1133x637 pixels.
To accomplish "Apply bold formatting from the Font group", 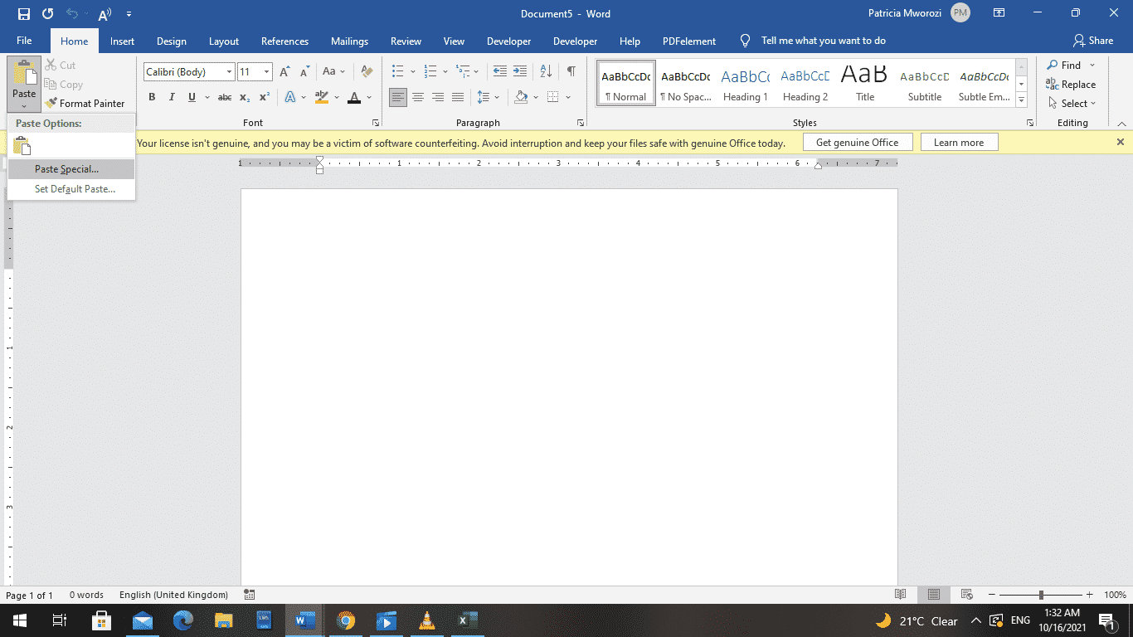I will (x=152, y=97).
